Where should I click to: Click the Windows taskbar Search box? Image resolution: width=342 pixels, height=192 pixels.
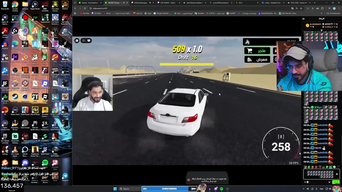130,189
